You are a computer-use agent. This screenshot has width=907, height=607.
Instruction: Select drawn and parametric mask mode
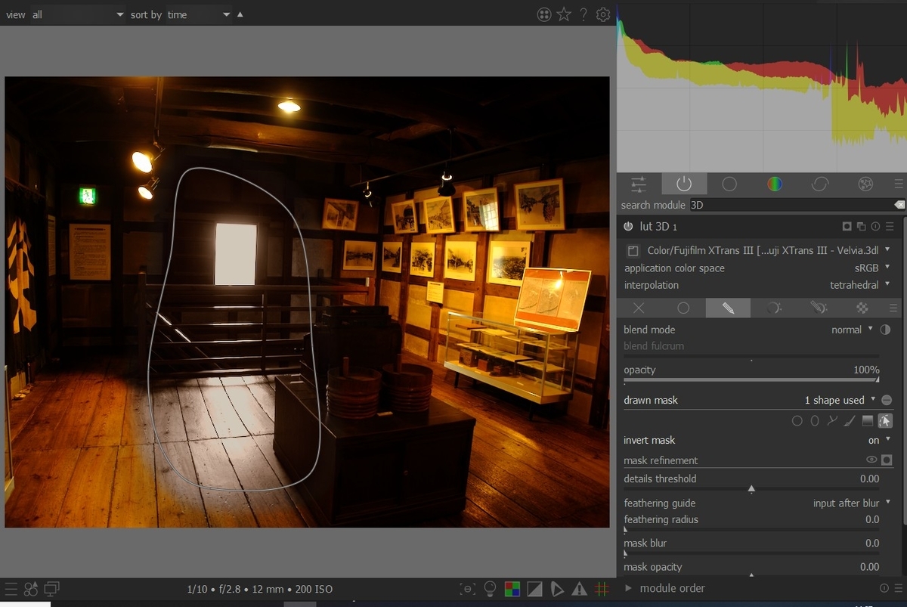tap(819, 308)
